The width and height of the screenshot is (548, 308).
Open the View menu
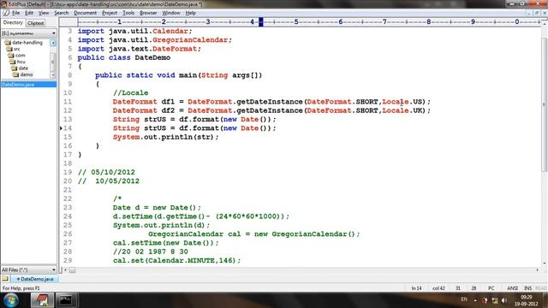pos(44,13)
